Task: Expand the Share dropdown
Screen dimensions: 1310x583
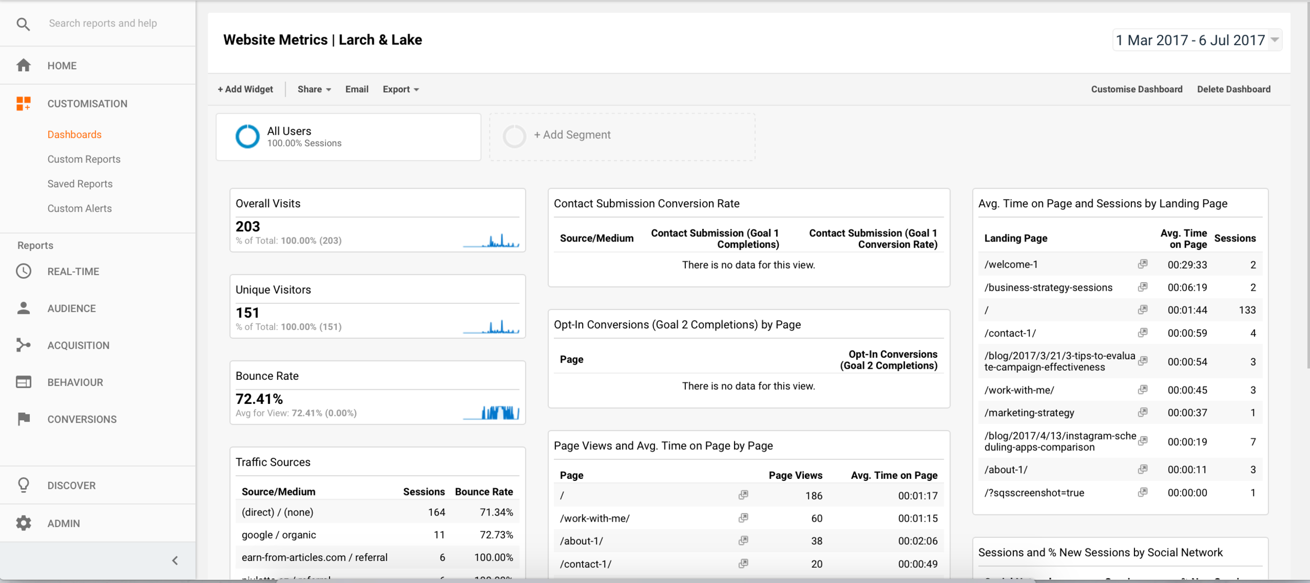Action: (314, 89)
